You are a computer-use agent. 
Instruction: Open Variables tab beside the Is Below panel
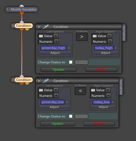pos(121,87)
